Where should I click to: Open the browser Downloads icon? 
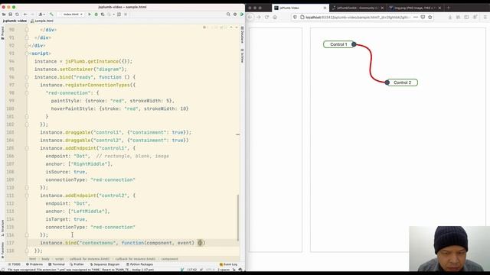450,18
